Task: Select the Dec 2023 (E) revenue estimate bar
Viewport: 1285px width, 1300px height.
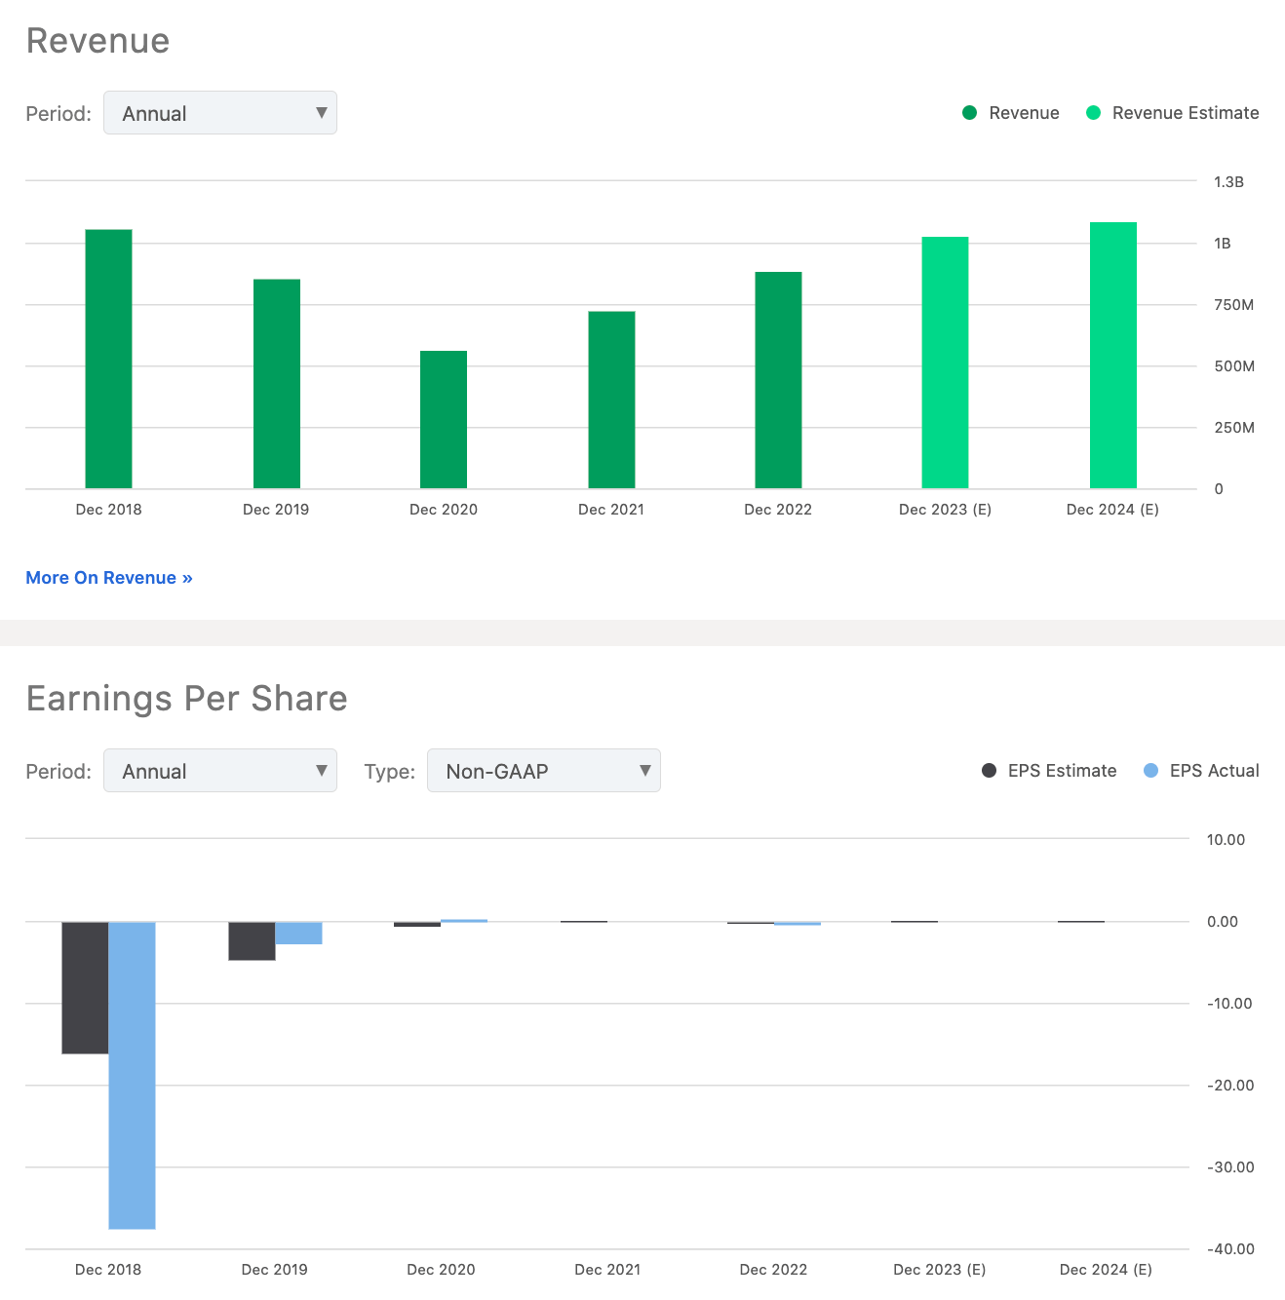Action: (945, 363)
